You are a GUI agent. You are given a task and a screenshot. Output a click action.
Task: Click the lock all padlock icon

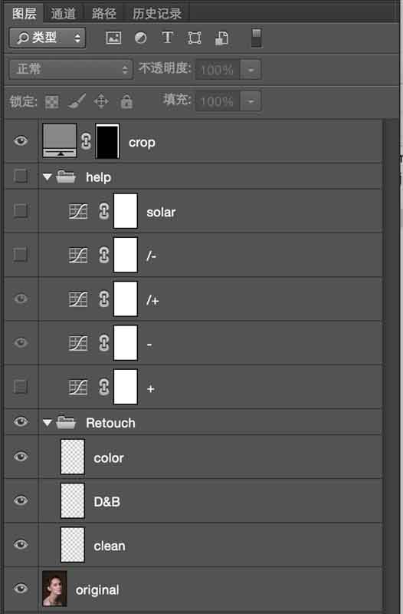click(126, 101)
